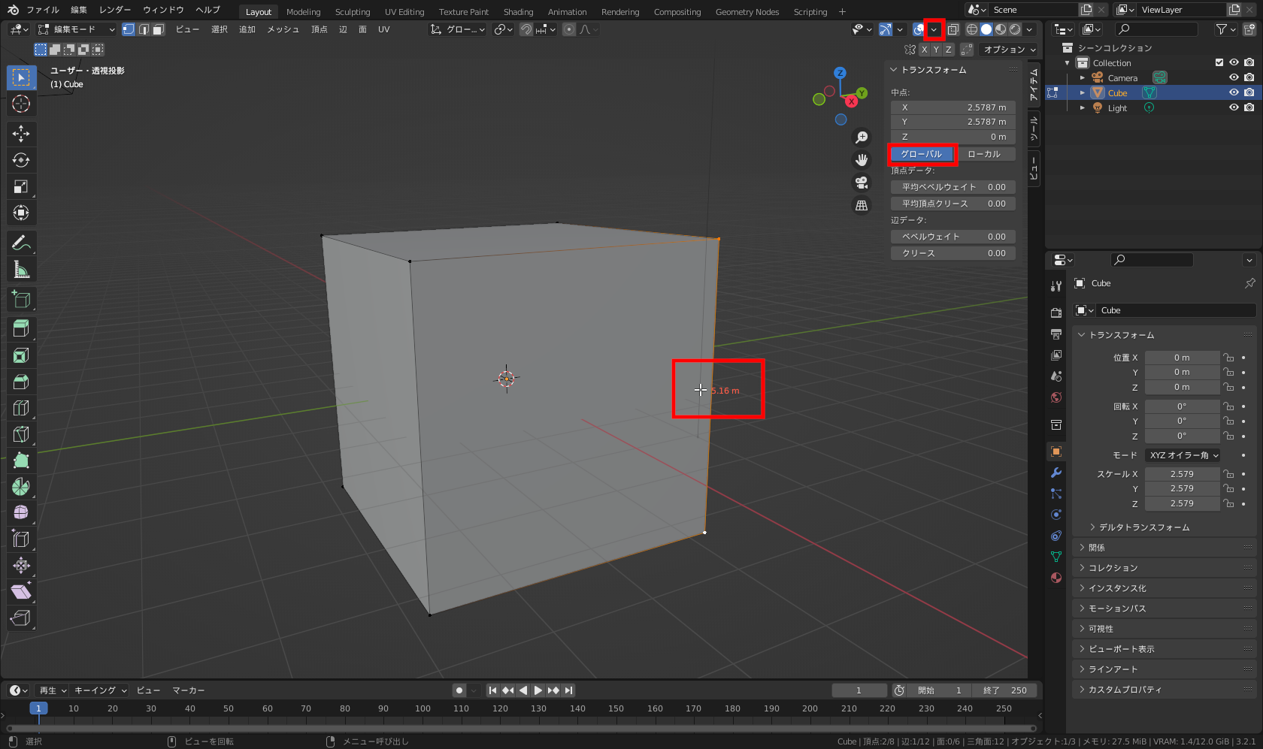The image size is (1263, 749).
Task: Select the Measure tool
Action: tap(21, 269)
